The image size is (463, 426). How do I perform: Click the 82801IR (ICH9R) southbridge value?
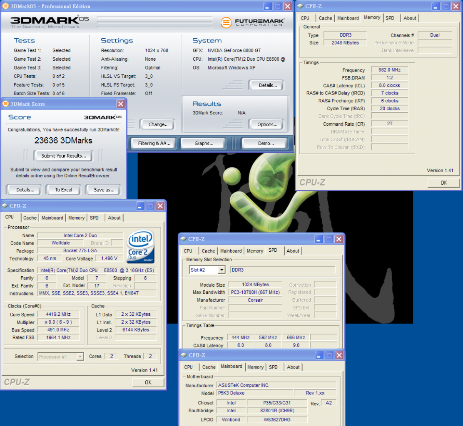[x=277, y=411]
